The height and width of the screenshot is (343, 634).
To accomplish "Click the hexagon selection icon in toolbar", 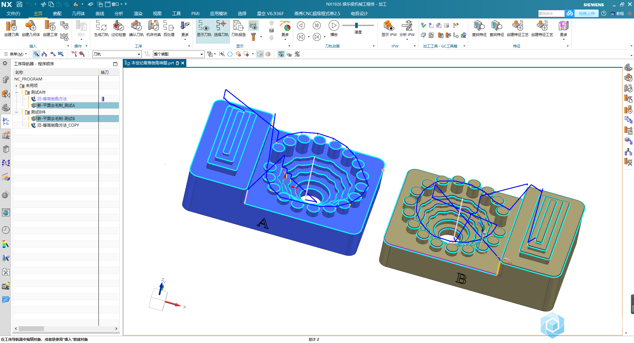I will [x=230, y=54].
